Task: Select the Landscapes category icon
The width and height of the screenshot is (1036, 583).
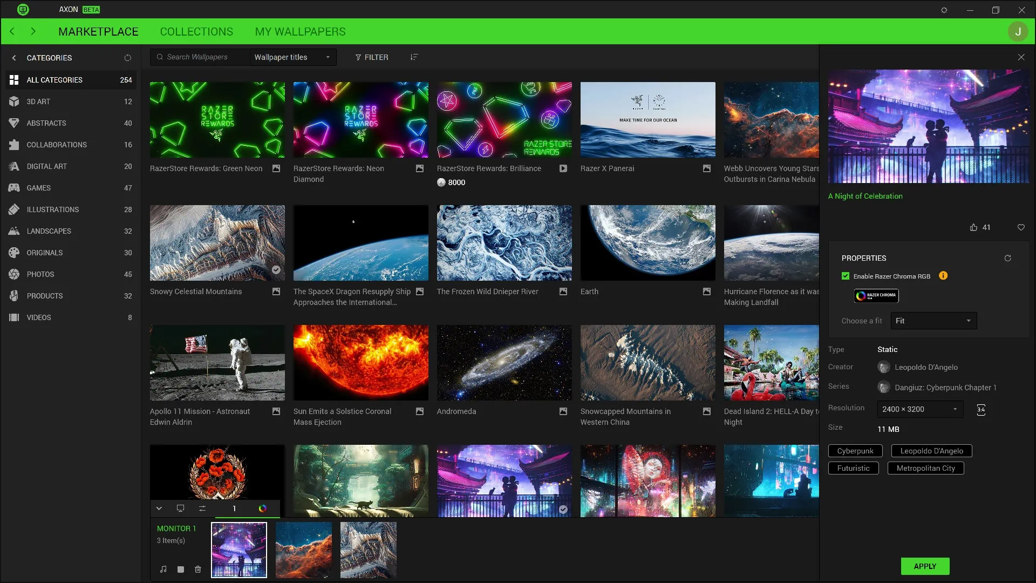Action: 15,231
